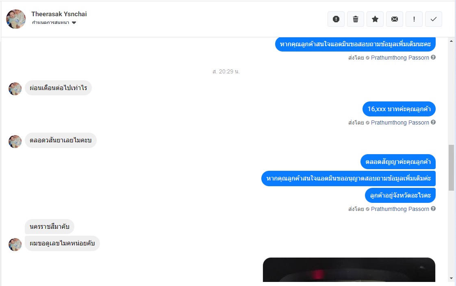Expand the กำหนดการสนทนา dropdown arrow
Image resolution: width=456 pixels, height=286 pixels.
pyautogui.click(x=74, y=23)
